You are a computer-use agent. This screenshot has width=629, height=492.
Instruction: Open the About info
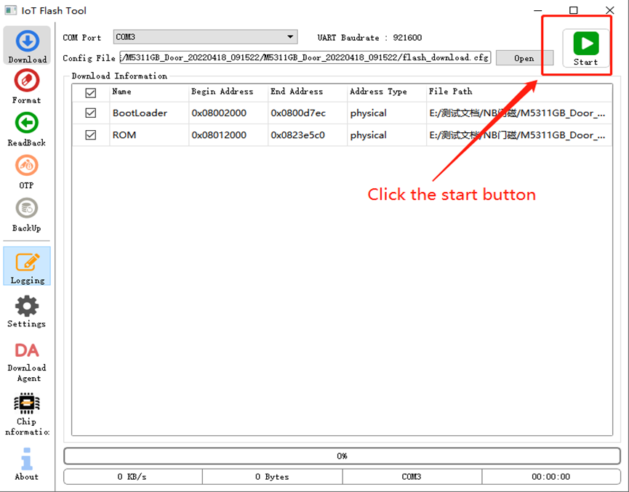(27, 464)
